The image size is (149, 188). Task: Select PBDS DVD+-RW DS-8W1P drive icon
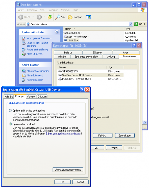[x=60, y=79]
